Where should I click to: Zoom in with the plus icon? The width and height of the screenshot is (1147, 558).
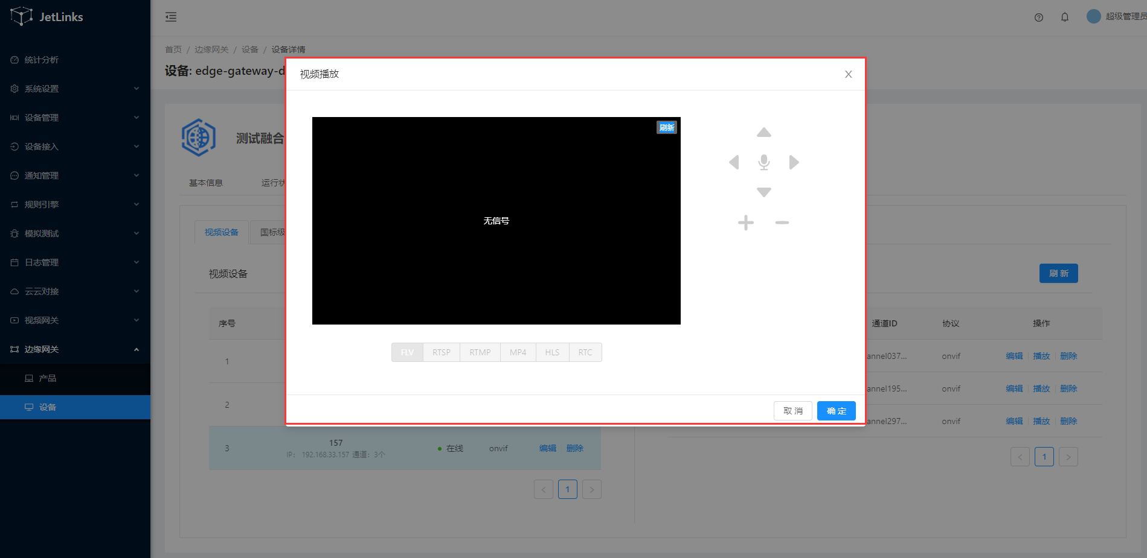746,223
